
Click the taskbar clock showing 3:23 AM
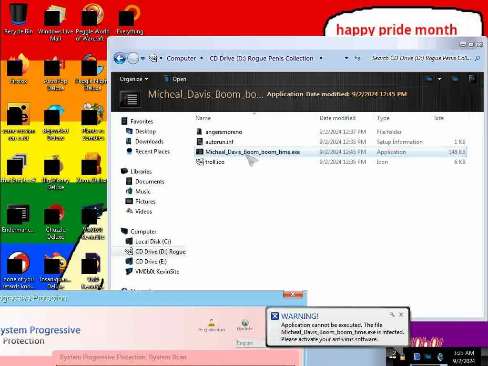coord(464,357)
